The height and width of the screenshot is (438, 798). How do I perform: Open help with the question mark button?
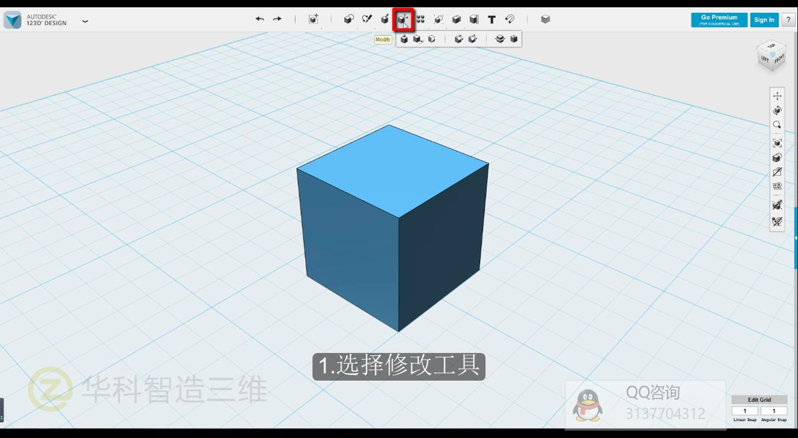(787, 19)
